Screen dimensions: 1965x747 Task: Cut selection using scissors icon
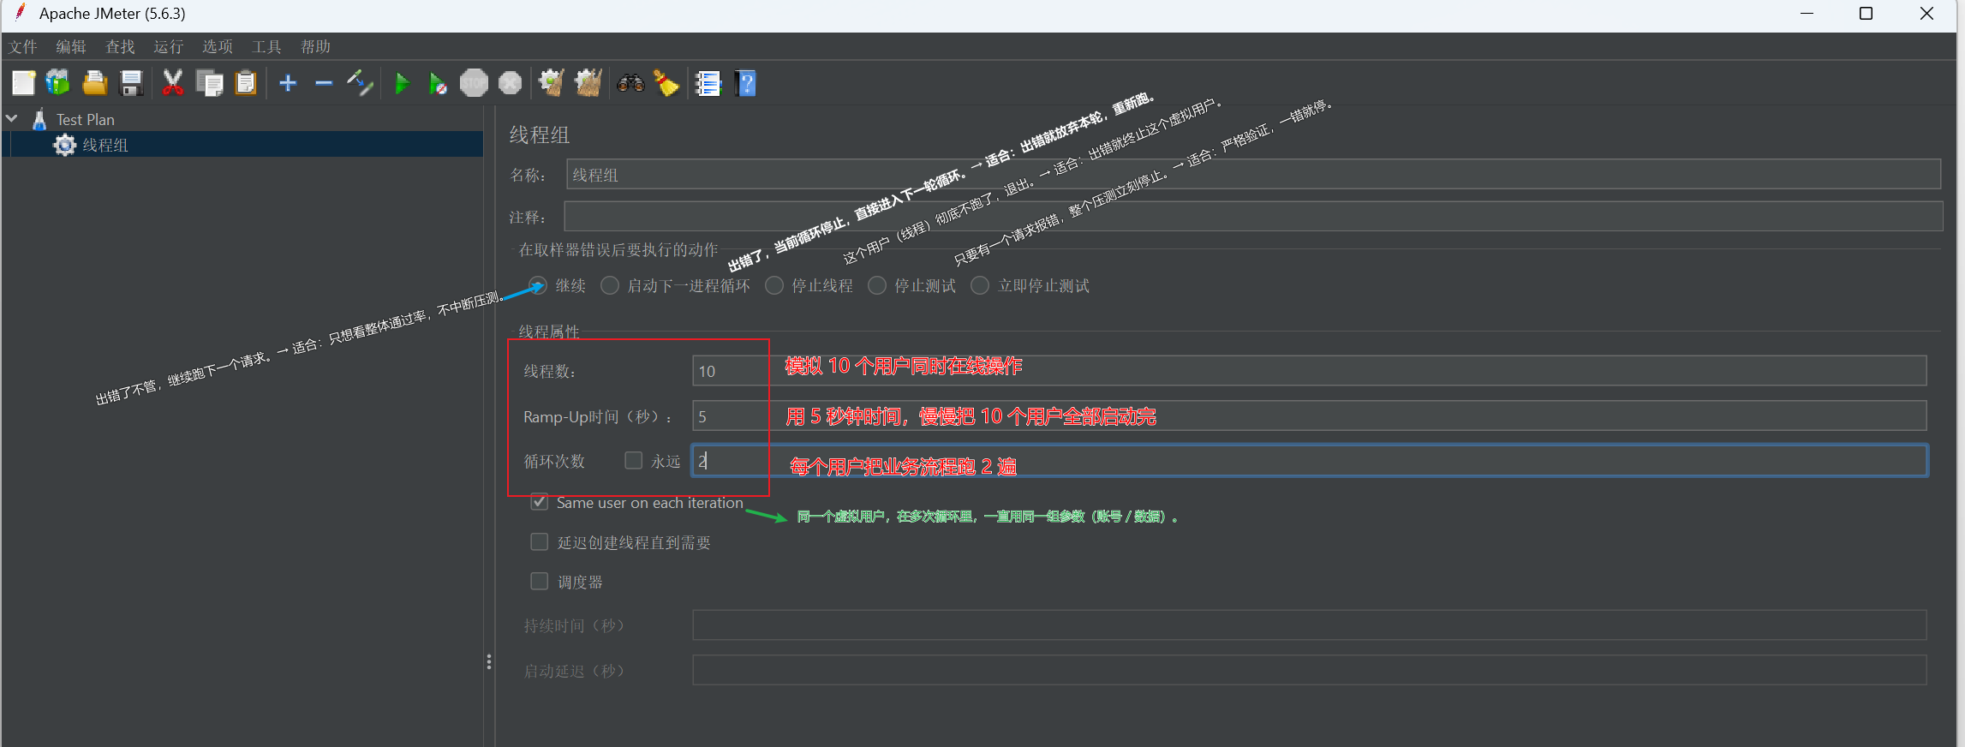173,83
